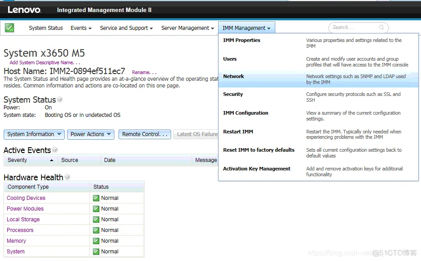Open the Power Modules link
The width and height of the screenshot is (421, 261).
click(25, 209)
